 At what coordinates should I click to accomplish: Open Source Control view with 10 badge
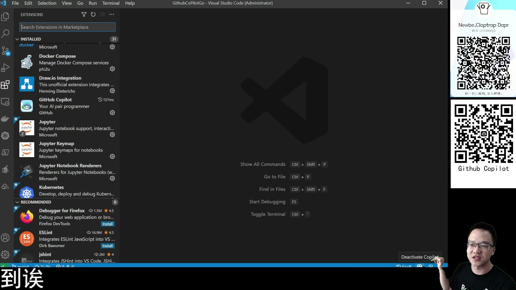coord(5,50)
